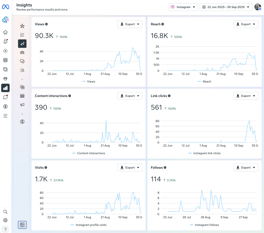Screen dimensions: 264x233
Task: Open the Content cards icon in insights panel
Action: tap(22, 87)
